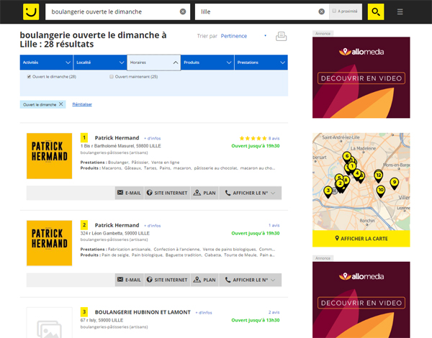Screen dimensions: 432x338
Task: Click the yellow number 1 result badge
Action: point(84,137)
